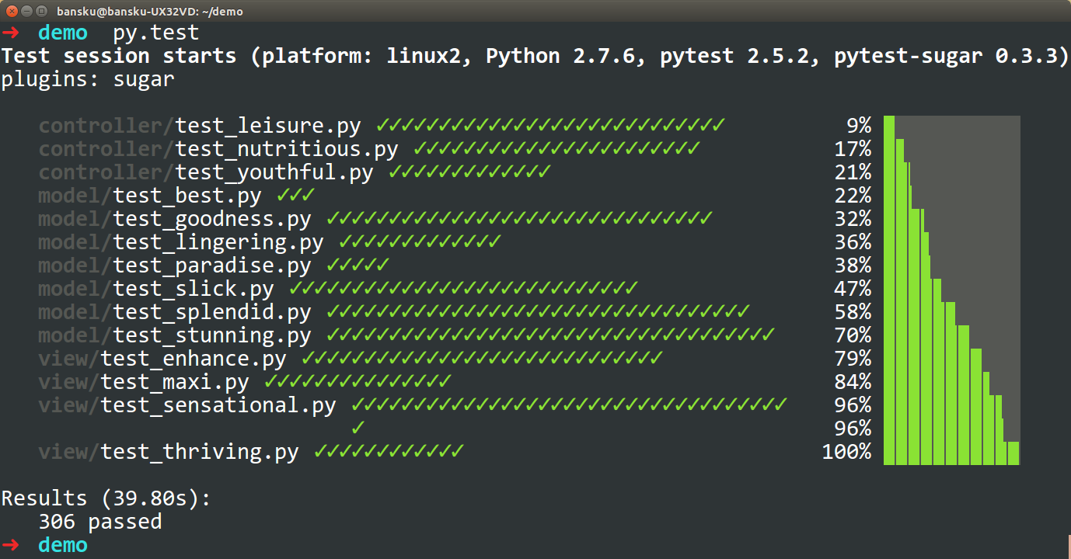Click the 100% progress percentage
This screenshot has width=1071, height=559.
pos(846,452)
